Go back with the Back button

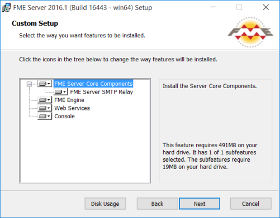(x=157, y=204)
